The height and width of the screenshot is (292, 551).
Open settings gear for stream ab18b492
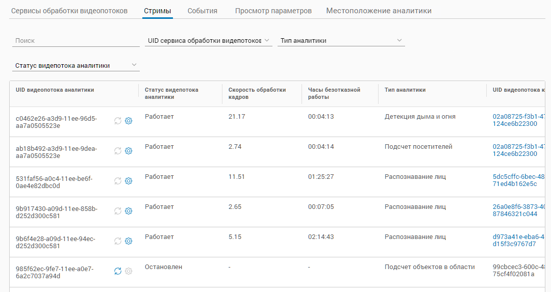click(x=129, y=151)
